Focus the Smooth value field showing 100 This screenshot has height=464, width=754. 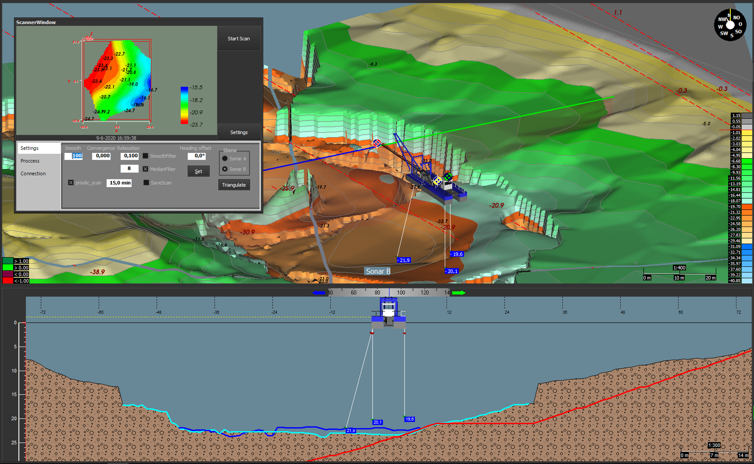pos(73,156)
